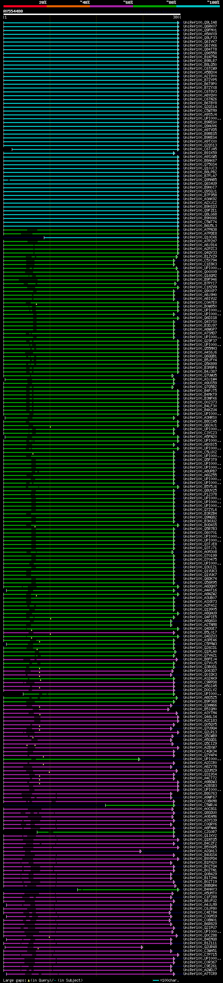This screenshot has height=983, width=223.
Task: Click hit label UniRef100_C6TCW9
Action: coord(200,69)
